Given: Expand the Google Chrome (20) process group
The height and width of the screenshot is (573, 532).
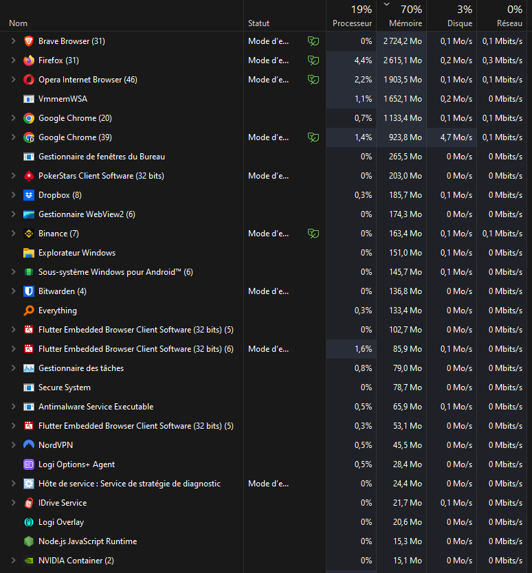Looking at the screenshot, I should [x=14, y=118].
